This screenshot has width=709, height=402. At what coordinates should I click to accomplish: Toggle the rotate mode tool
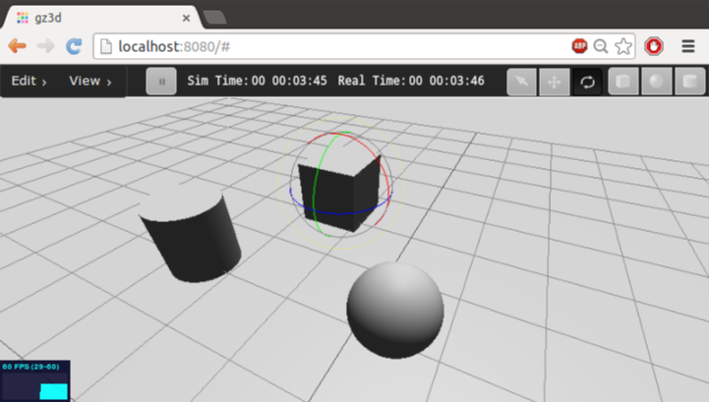(x=587, y=82)
